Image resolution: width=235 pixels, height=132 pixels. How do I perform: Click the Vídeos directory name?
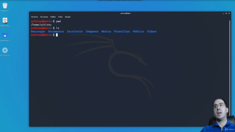pos(152,32)
